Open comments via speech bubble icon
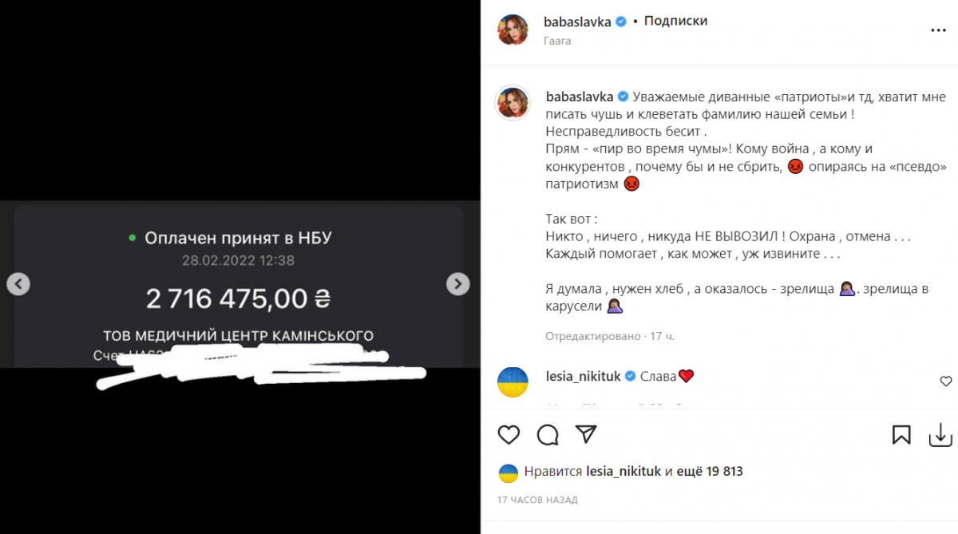 coord(548,434)
